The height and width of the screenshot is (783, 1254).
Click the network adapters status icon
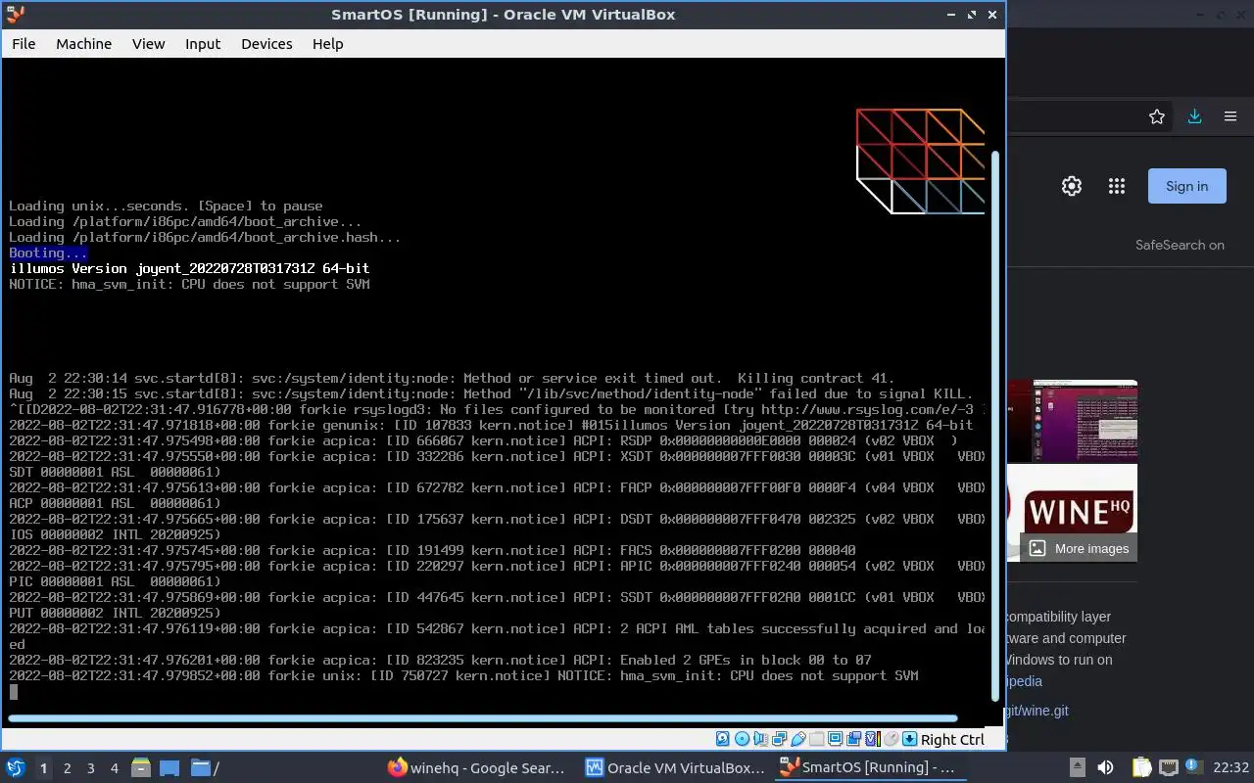[779, 739]
